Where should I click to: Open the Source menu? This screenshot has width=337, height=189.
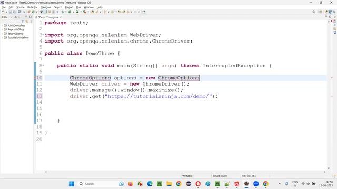(x=21, y=7)
